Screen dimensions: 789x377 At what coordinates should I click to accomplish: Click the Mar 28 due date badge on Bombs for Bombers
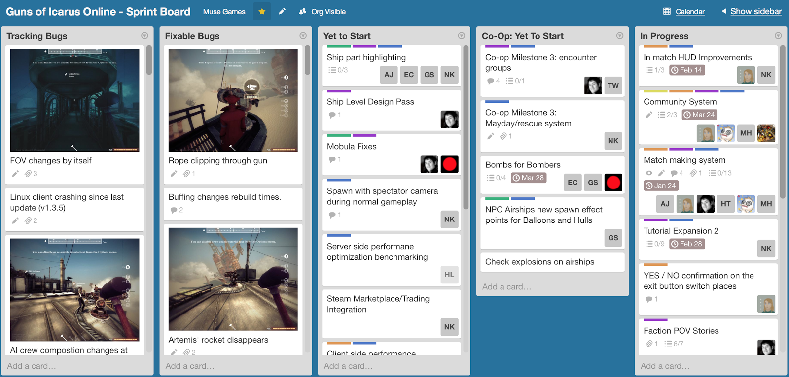pos(529,178)
